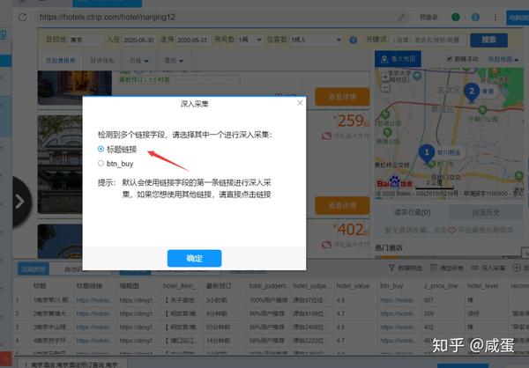Click the red icon at bottom-left corner
Image resolution: width=529 pixels, height=368 pixels.
[x=5, y=359]
